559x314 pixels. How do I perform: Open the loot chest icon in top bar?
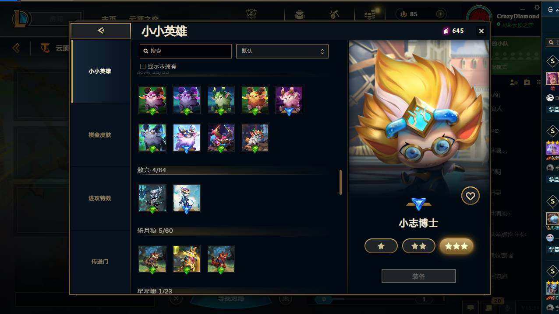point(300,14)
